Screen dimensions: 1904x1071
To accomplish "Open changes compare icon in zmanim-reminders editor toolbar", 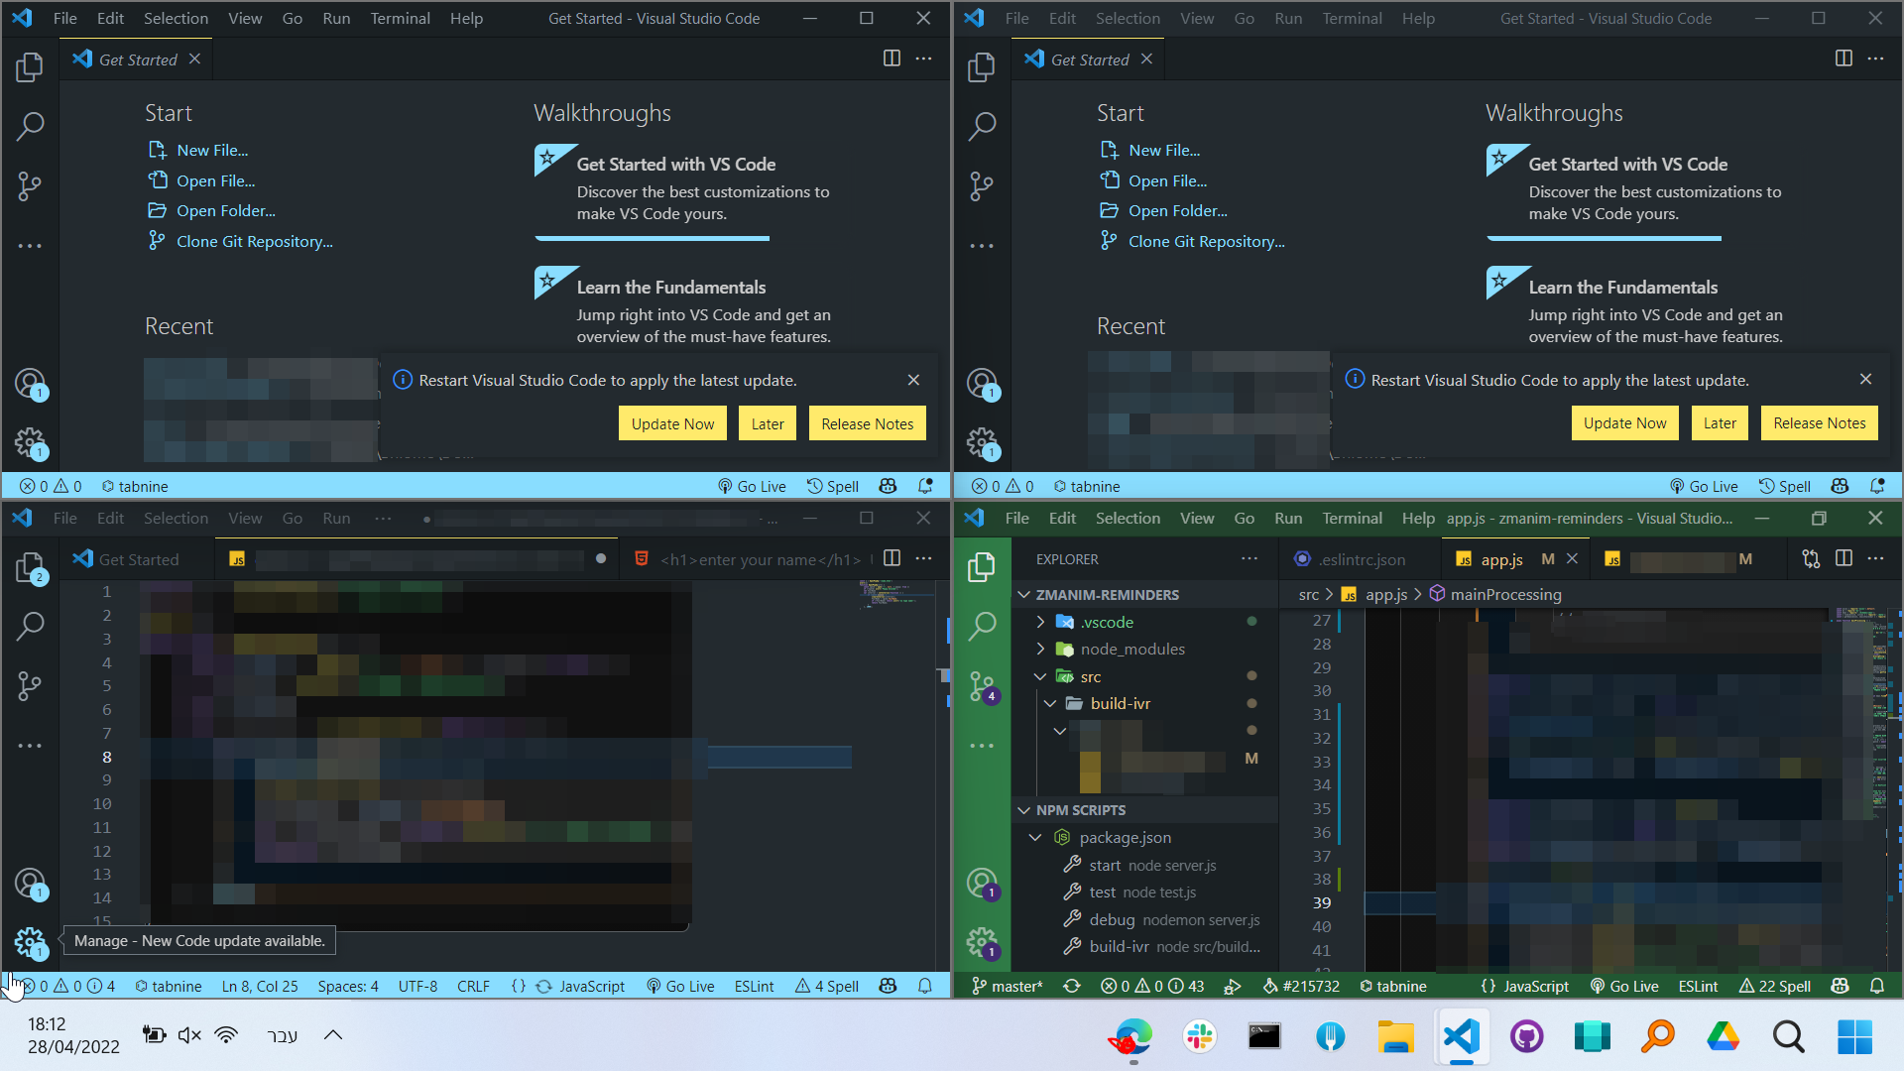I will (x=1811, y=559).
